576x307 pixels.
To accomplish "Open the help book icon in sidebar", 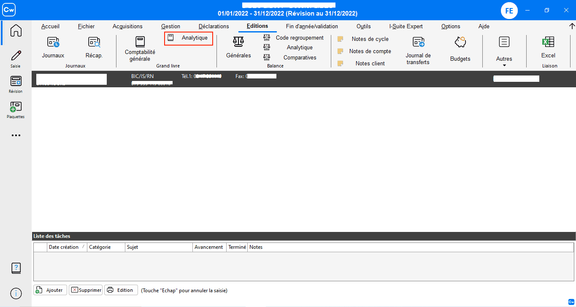I will tap(16, 268).
